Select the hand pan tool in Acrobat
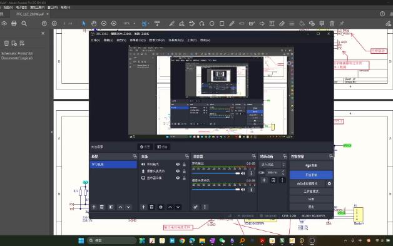Screen dimensions: 393x246 tap(94, 24)
